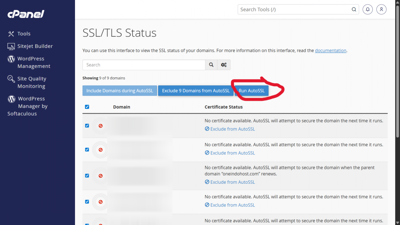Toggle the select-all domains checkbox

click(x=87, y=107)
